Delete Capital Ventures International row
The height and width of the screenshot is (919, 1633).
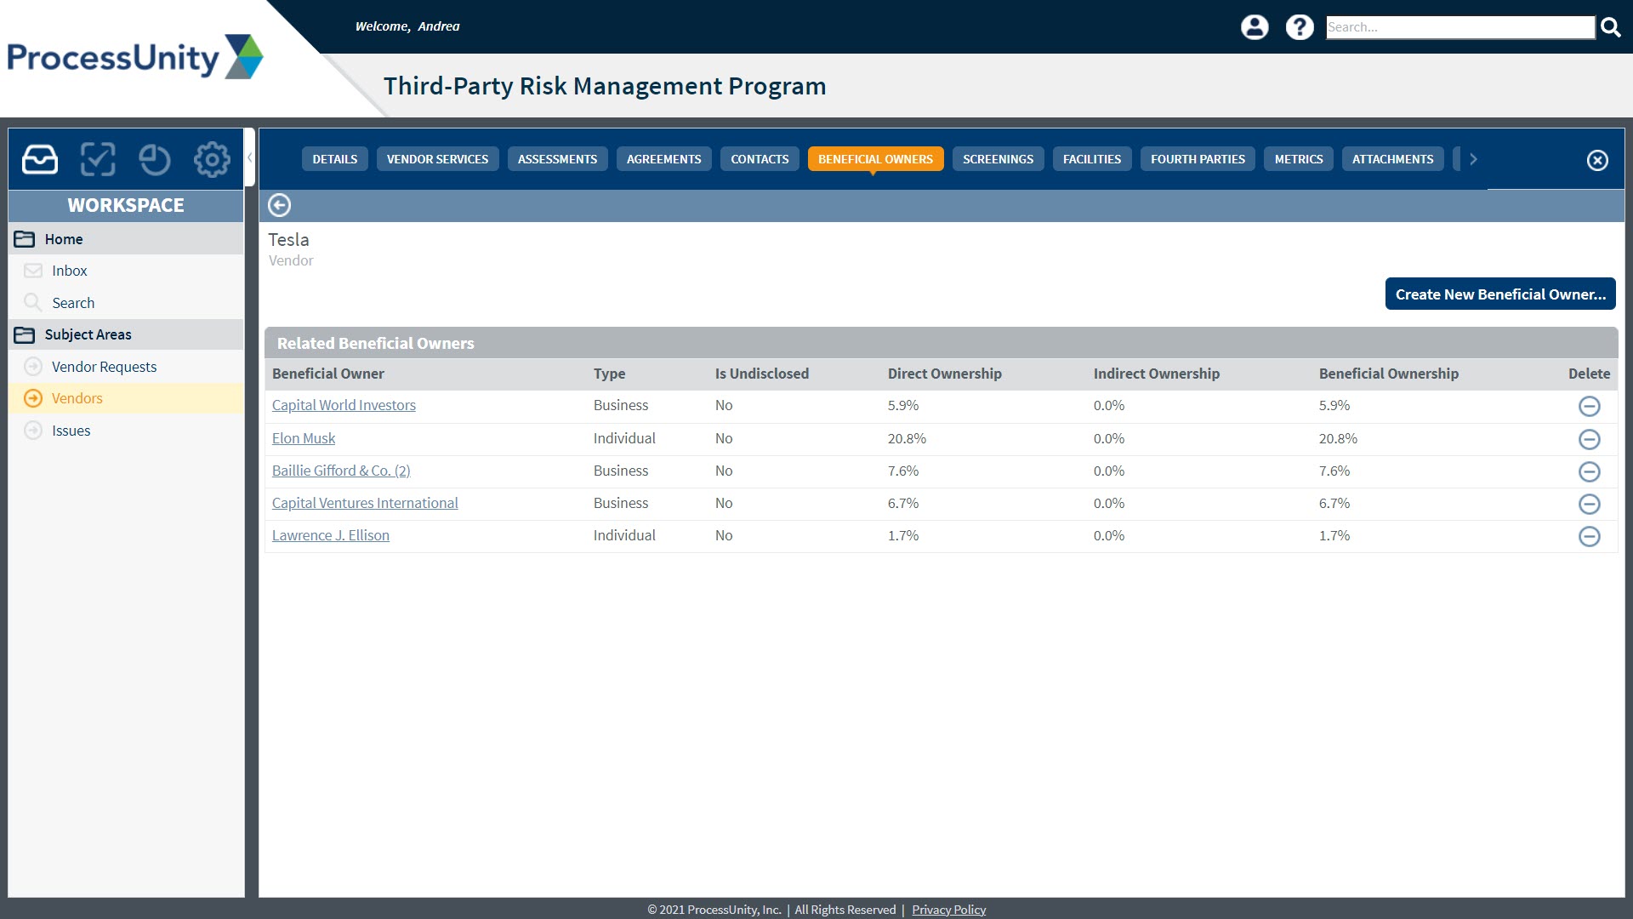tap(1589, 504)
